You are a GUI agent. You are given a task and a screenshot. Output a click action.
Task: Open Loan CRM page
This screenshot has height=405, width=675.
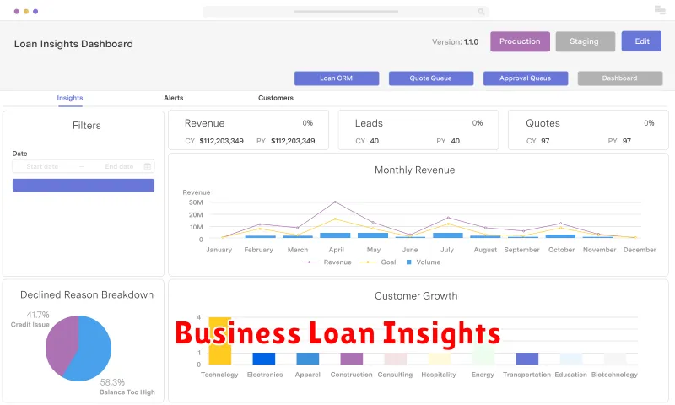(337, 78)
